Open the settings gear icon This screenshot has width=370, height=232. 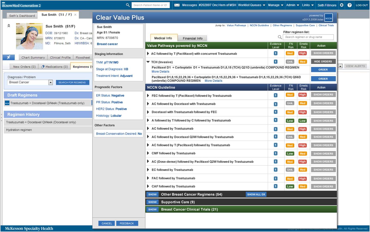point(342,5)
